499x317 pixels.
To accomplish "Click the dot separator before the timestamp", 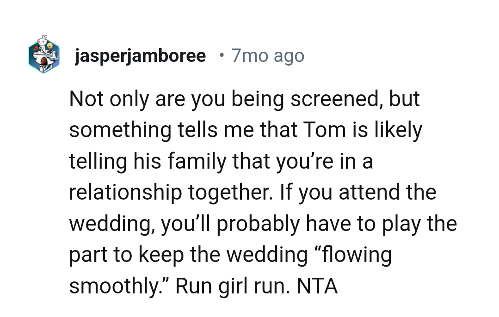I will (x=222, y=56).
